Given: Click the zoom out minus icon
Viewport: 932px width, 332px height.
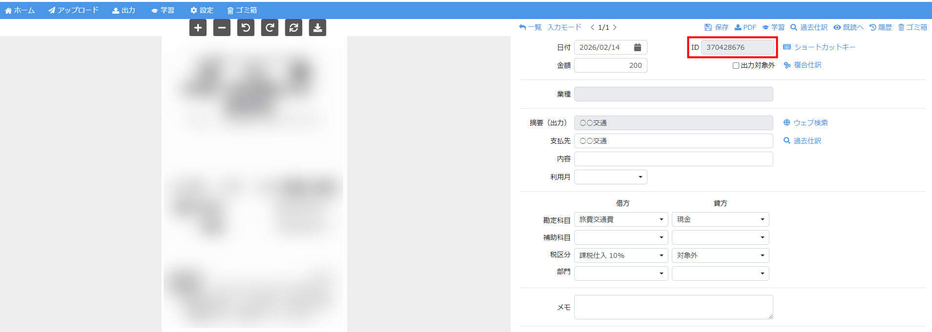Looking at the screenshot, I should (x=222, y=28).
